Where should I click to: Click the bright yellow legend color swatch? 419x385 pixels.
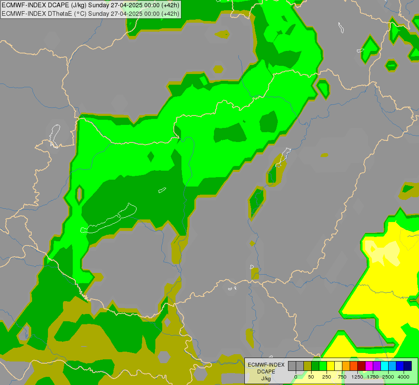click(330, 366)
